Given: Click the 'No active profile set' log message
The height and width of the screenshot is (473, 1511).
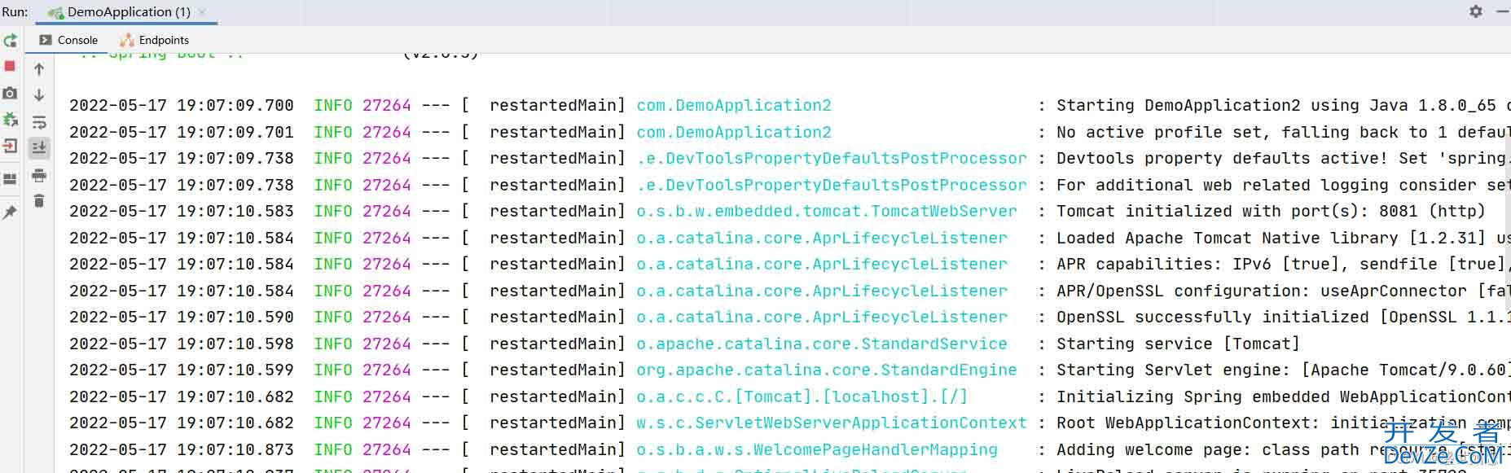Looking at the screenshot, I should point(1283,132).
